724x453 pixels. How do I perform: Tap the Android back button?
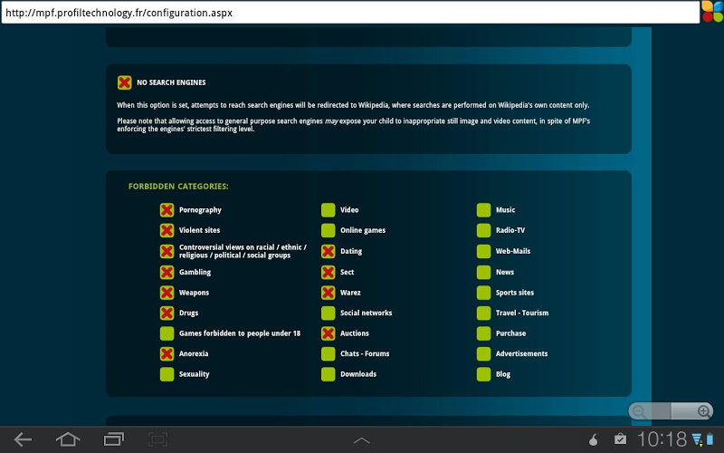23,439
